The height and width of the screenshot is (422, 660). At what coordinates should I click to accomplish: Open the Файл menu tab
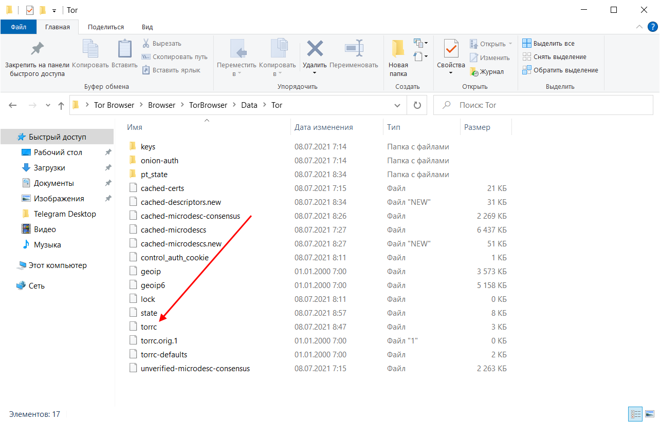tap(19, 27)
